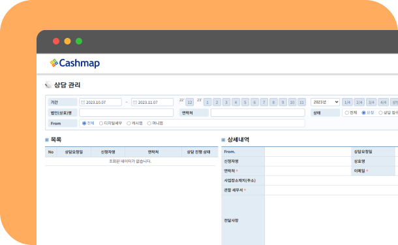
Task: Click the 전달사항 text area in 상세내역
Action: coord(331,220)
